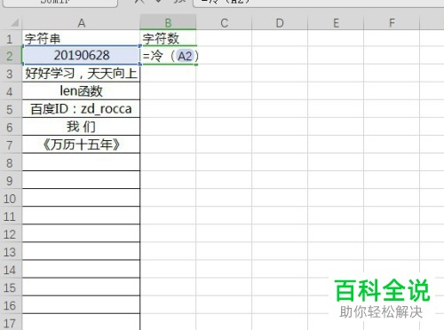Image resolution: width=444 pixels, height=330 pixels.
Task: Click the cell with formula =冷（A2）
Action: tap(168, 56)
